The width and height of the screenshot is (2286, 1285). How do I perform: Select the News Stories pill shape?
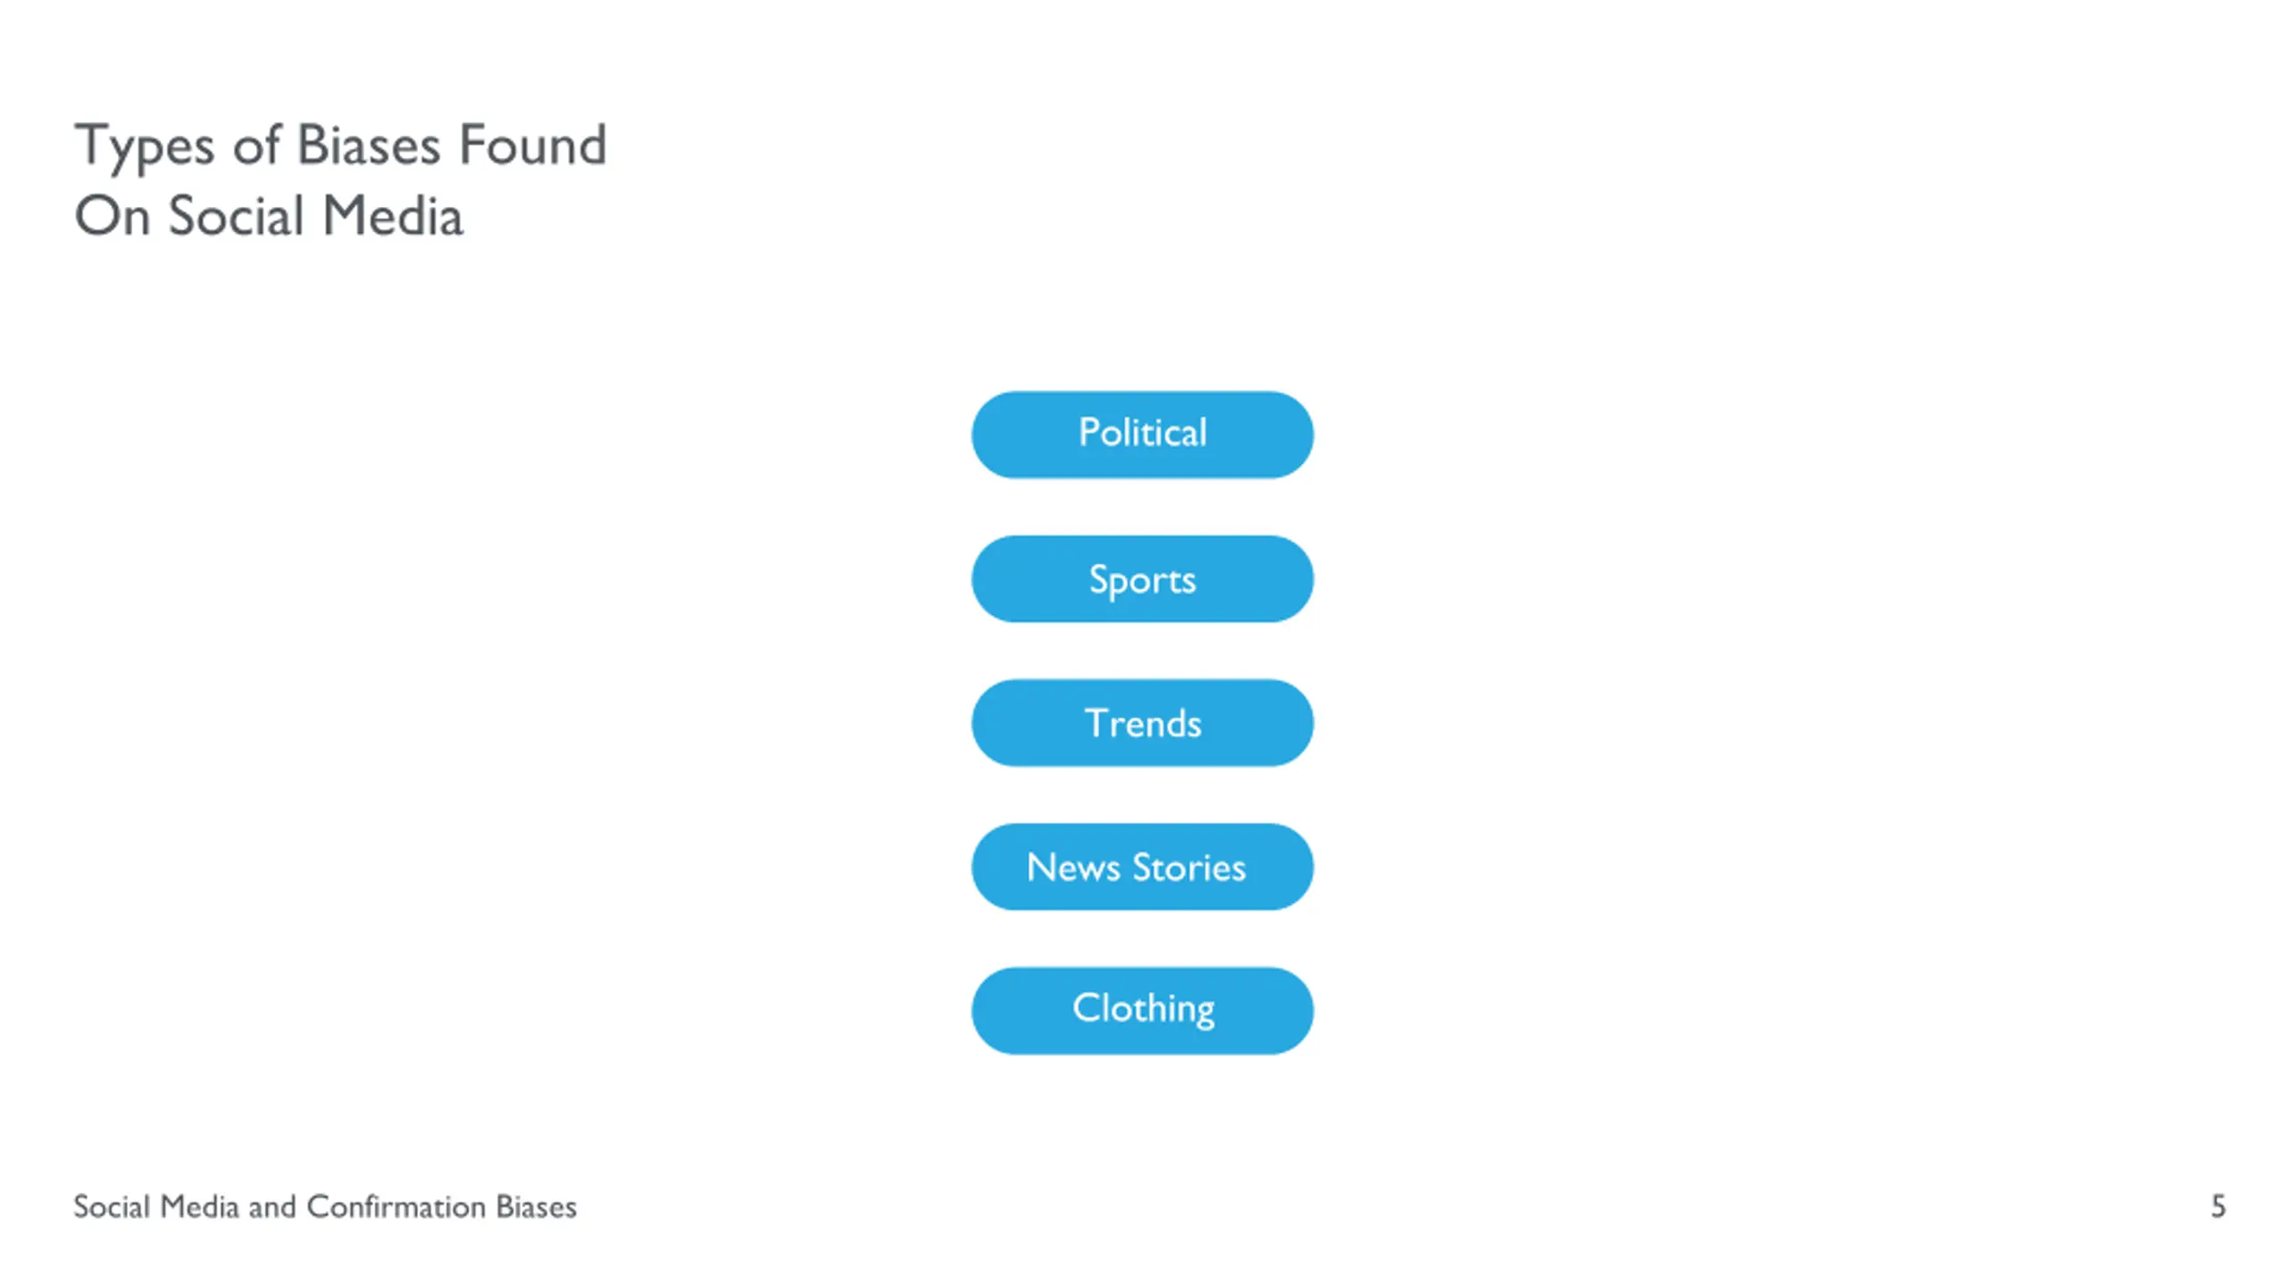coord(1142,866)
